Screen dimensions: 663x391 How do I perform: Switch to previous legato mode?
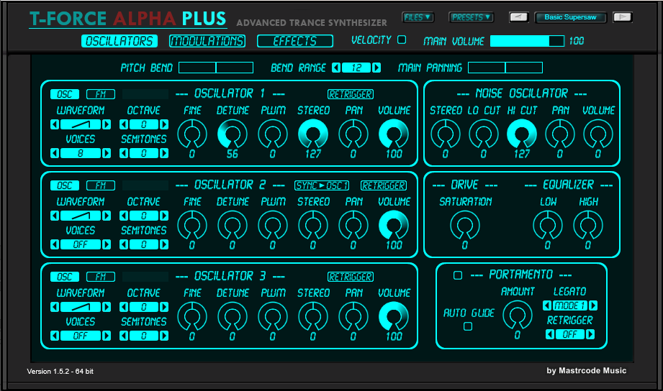[546, 305]
